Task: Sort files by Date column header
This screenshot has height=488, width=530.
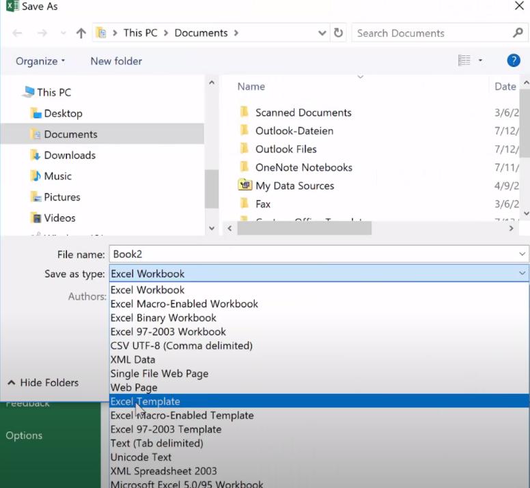Action: (x=505, y=87)
